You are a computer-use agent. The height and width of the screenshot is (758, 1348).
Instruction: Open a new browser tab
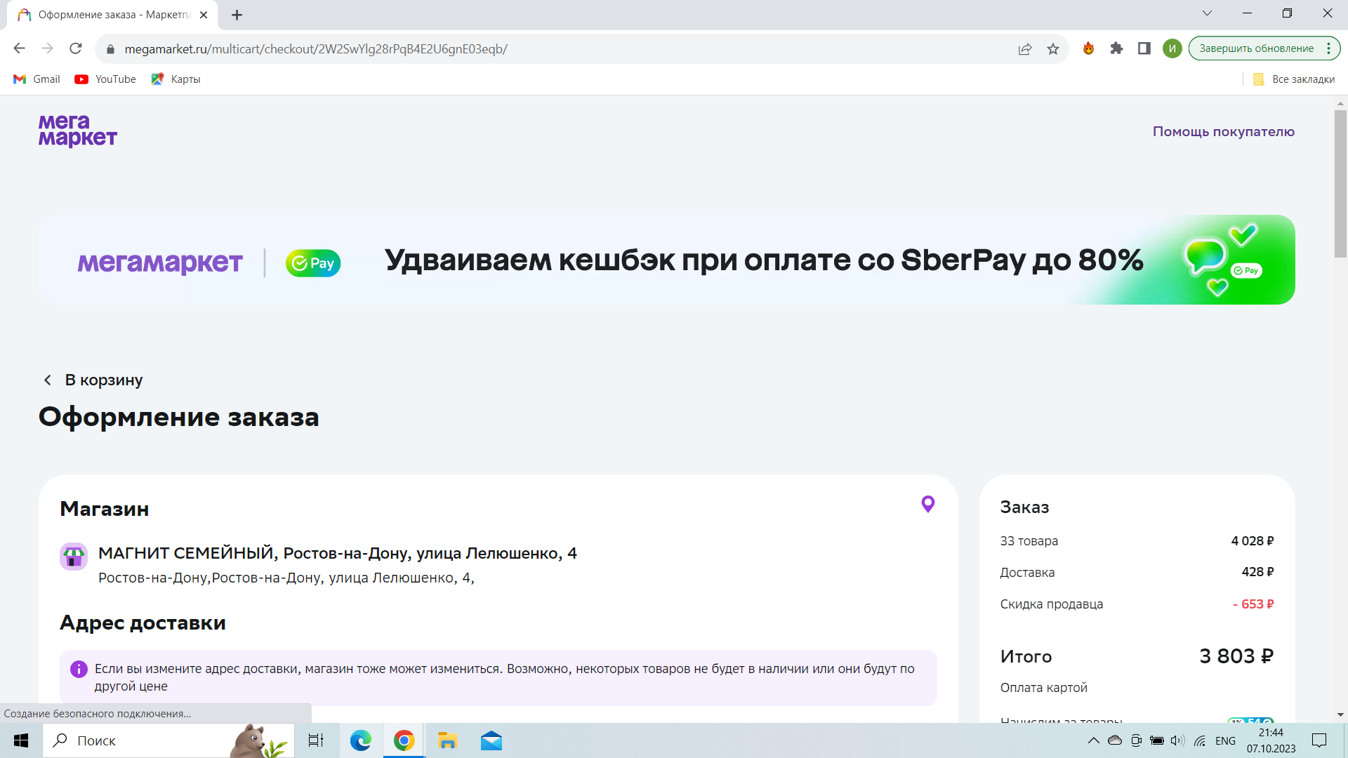(237, 15)
